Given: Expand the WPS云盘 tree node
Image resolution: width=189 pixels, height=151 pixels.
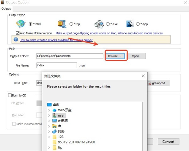Looking at the screenshot, I should pos(49,110).
